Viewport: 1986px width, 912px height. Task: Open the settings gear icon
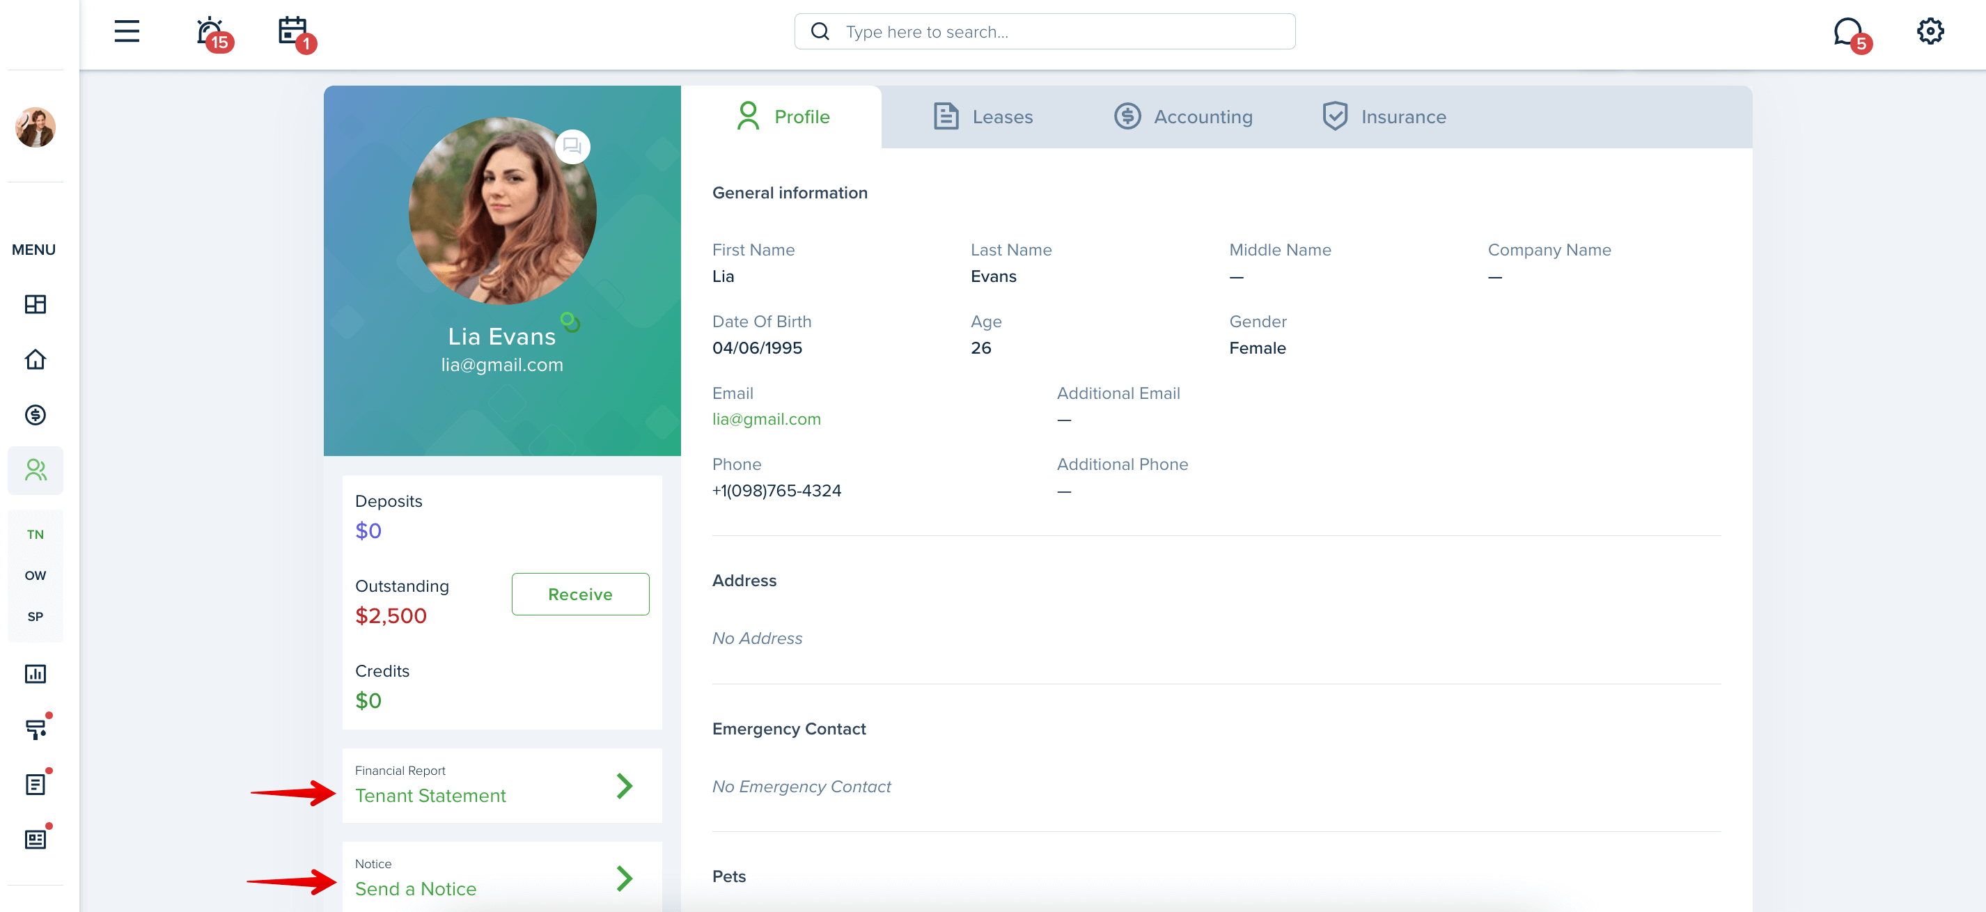(1930, 31)
